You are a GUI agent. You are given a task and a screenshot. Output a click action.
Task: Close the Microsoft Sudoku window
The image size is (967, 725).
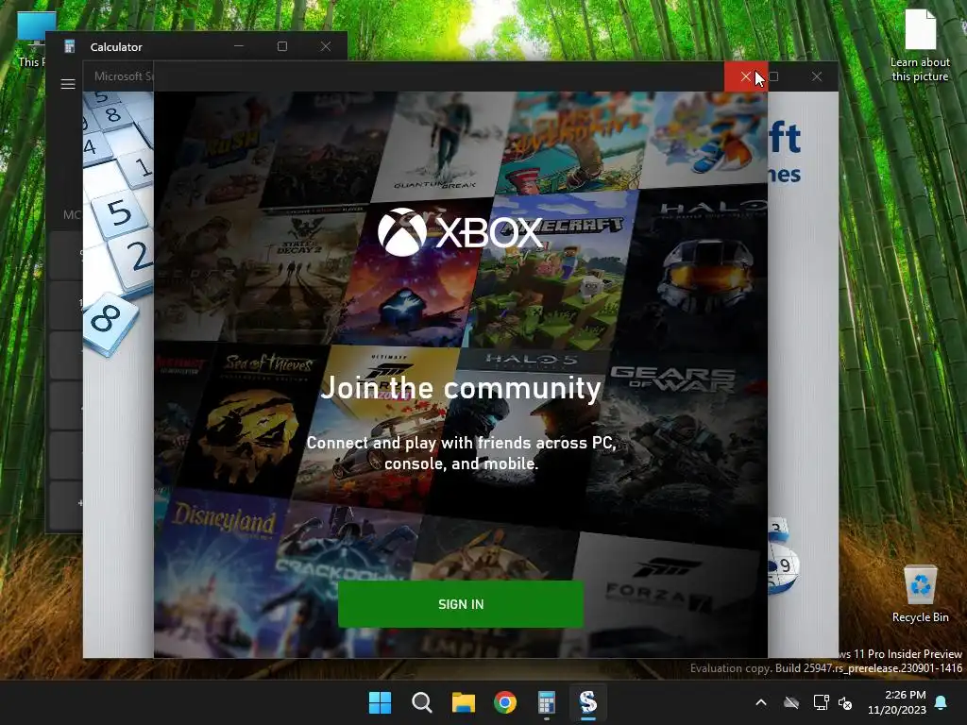[x=817, y=76]
